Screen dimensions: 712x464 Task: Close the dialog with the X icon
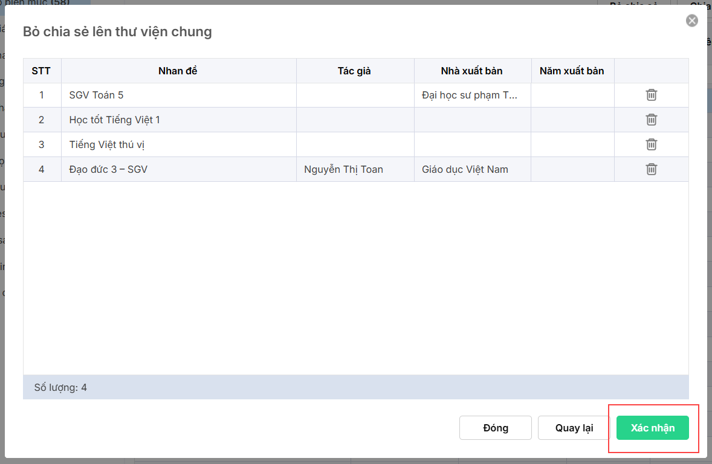click(x=691, y=21)
